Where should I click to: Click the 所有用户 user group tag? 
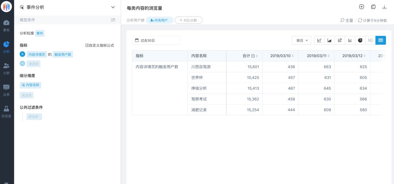[159, 20]
